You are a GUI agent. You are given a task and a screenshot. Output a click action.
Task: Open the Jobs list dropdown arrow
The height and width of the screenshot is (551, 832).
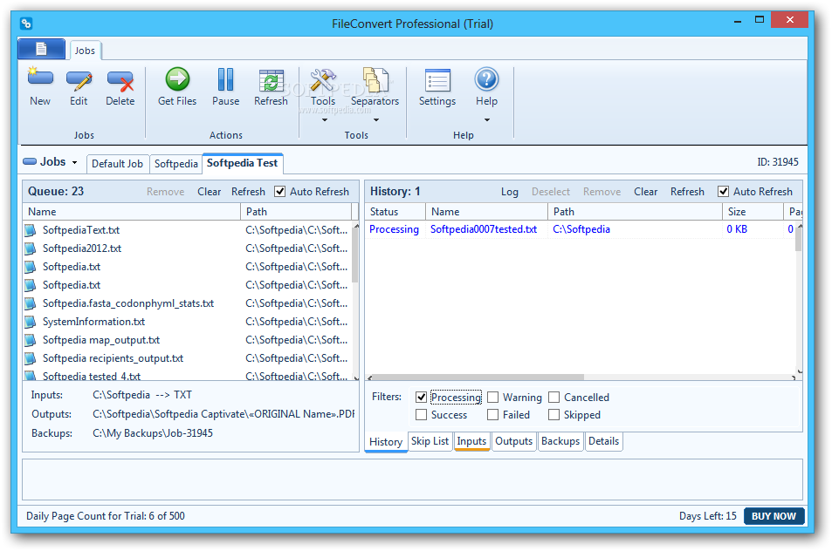[x=75, y=163]
